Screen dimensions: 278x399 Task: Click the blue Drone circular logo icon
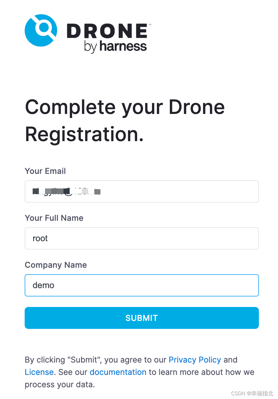click(41, 30)
